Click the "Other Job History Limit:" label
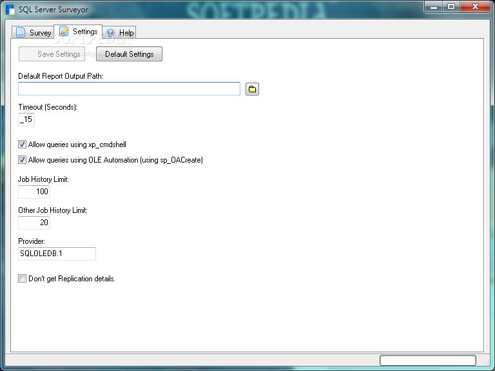The height and width of the screenshot is (371, 495). tap(53, 210)
